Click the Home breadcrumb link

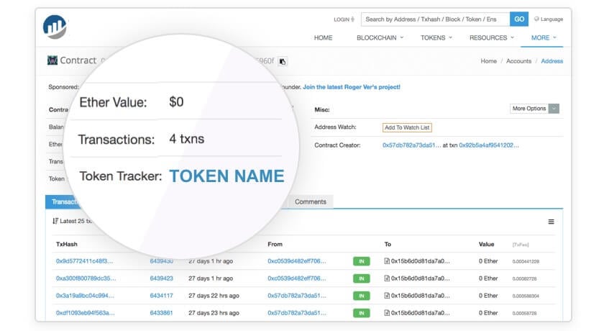tap(488, 61)
